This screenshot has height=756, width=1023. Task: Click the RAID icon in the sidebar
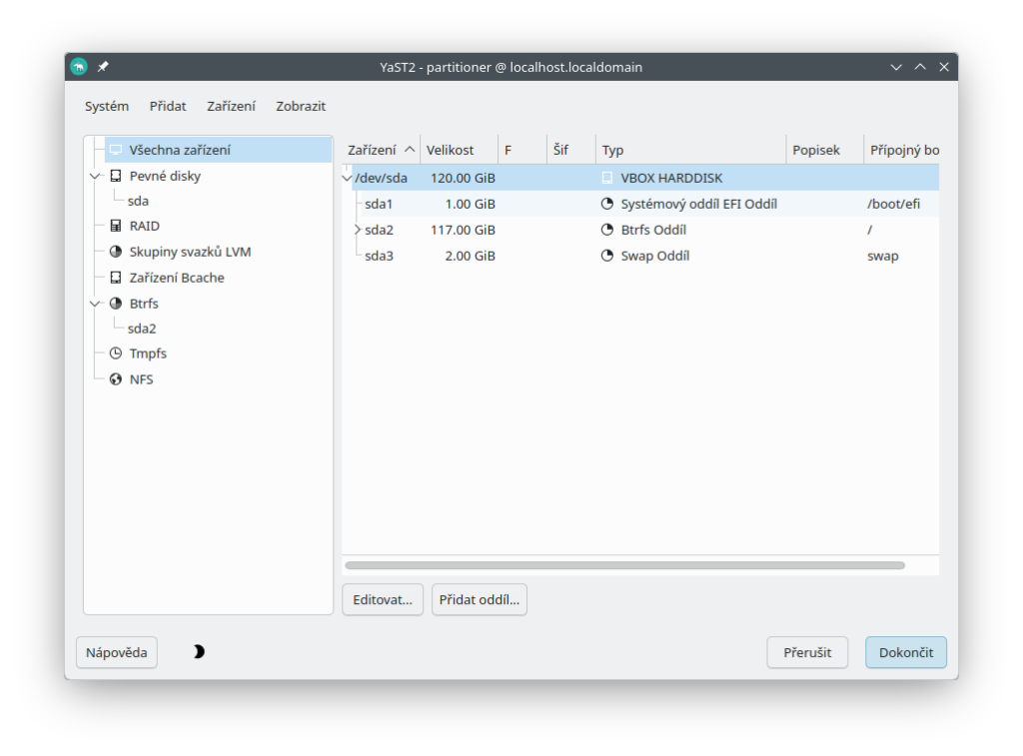point(116,226)
